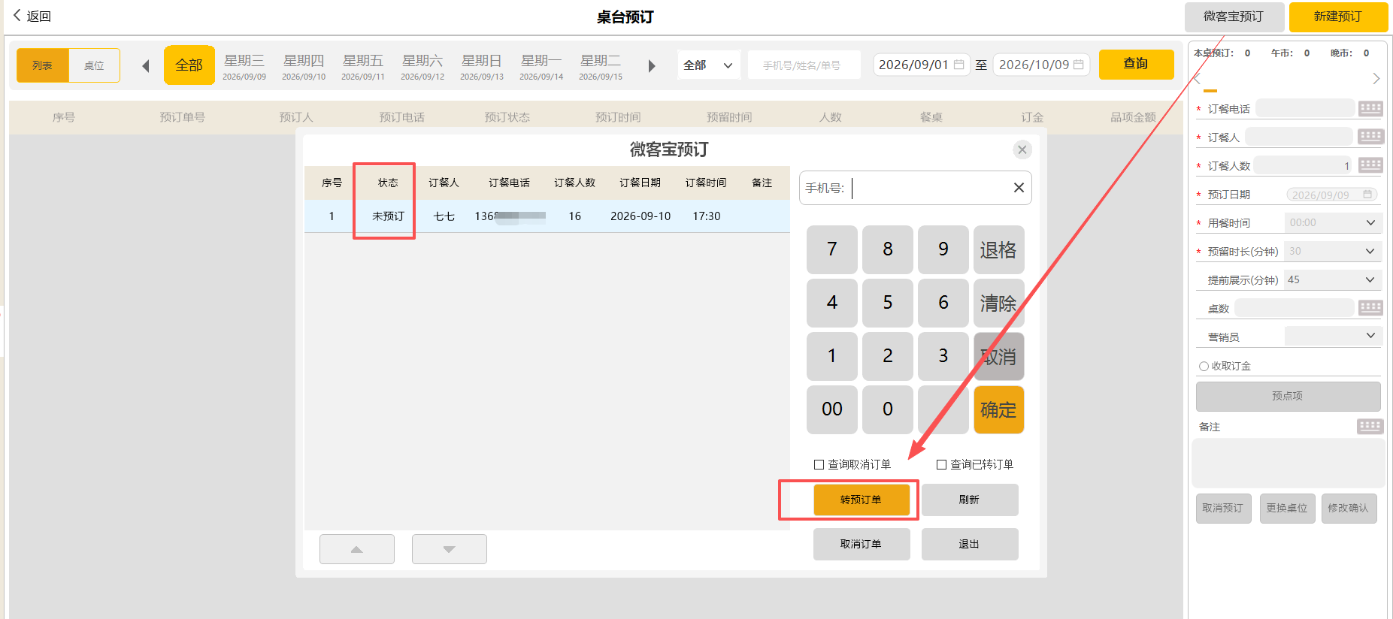
Task: Click the 返回 back arrow
Action: pyautogui.click(x=17, y=16)
